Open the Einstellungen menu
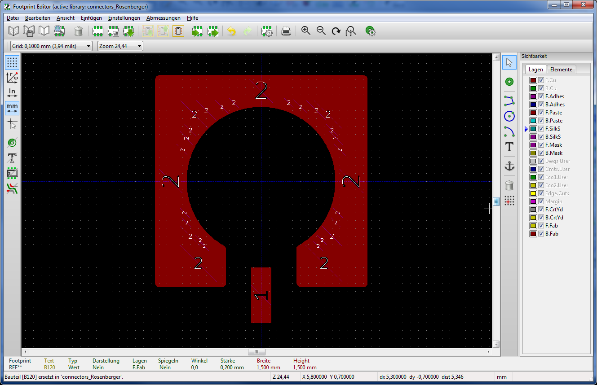The width and height of the screenshot is (597, 385). [x=124, y=18]
